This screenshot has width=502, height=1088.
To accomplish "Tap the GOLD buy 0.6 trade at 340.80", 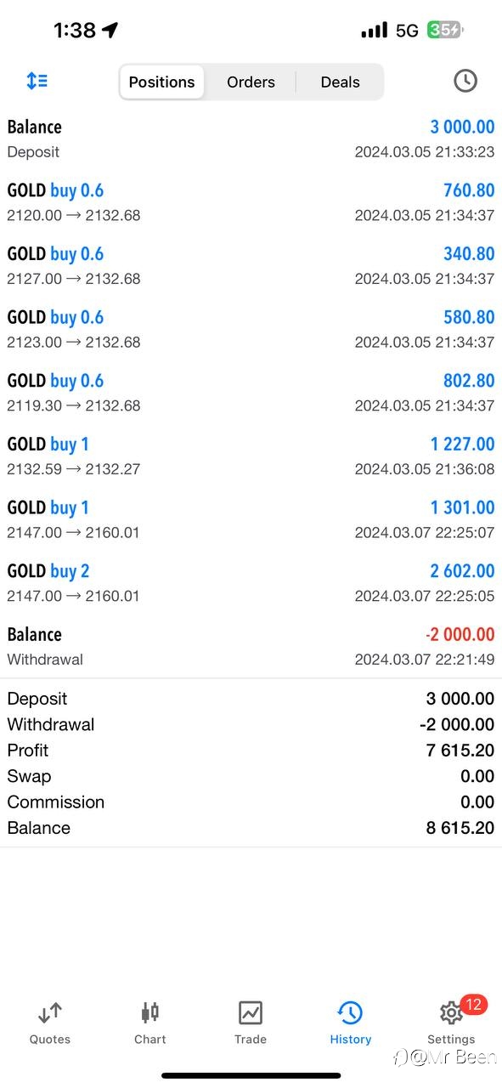I will point(251,265).
